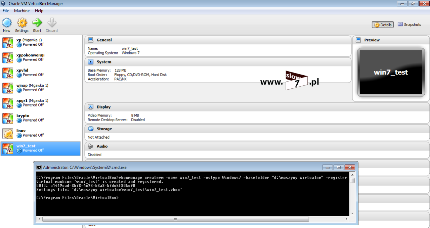Click the "Not Attached" Storage text
This screenshot has width=430, height=228.
point(98,137)
